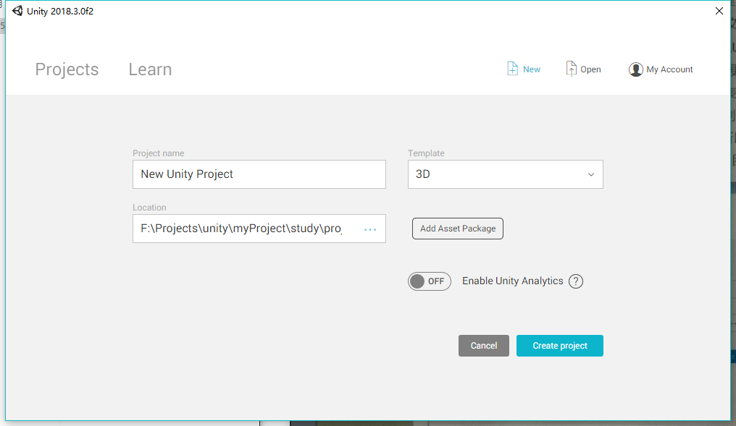Open the Unity Analytics help question mark
The image size is (736, 426).
click(x=576, y=281)
